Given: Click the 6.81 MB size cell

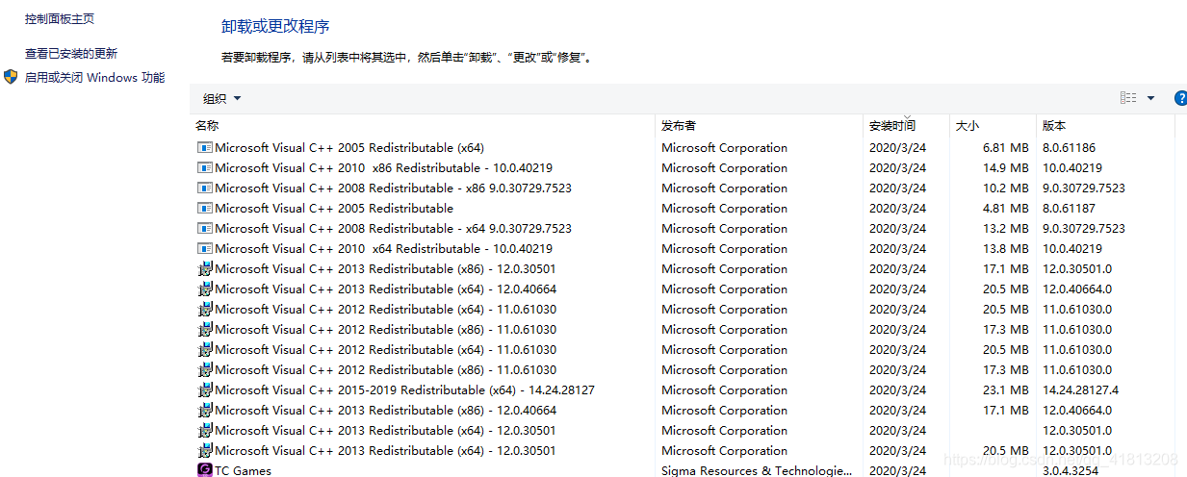Looking at the screenshot, I should 1006,148.
